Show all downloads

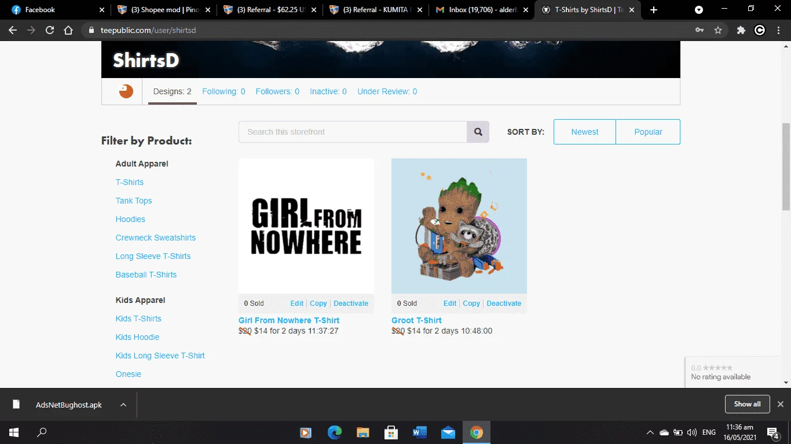[748, 404]
